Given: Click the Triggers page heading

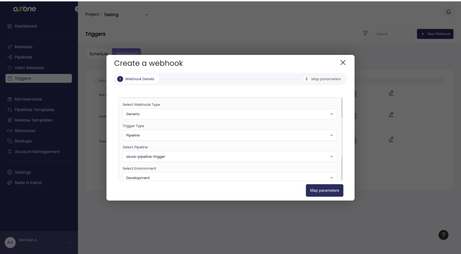Looking at the screenshot, I should (95, 34).
